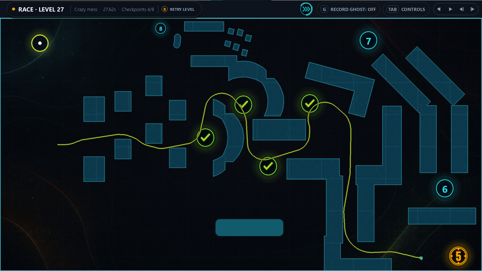Image resolution: width=482 pixels, height=271 pixels.
Task: Click the small checkpoint 8 circle
Action: coord(161,28)
